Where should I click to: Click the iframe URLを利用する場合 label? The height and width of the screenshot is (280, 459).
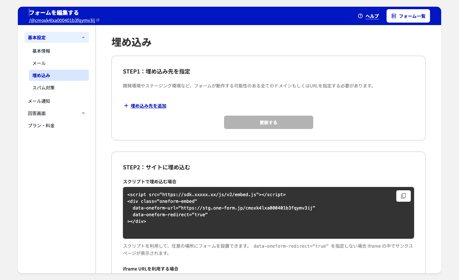[150, 269]
